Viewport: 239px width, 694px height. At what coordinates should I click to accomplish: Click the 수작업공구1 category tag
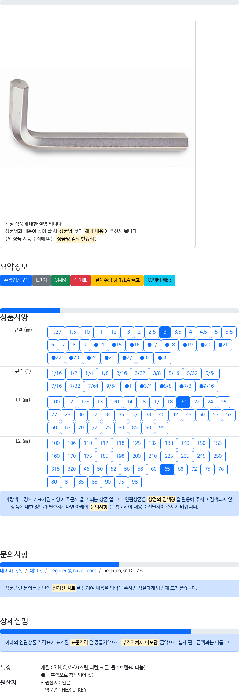pos(16,280)
